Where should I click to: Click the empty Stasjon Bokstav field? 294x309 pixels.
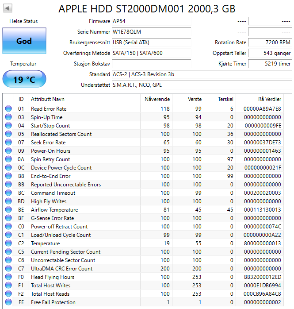tap(151, 64)
